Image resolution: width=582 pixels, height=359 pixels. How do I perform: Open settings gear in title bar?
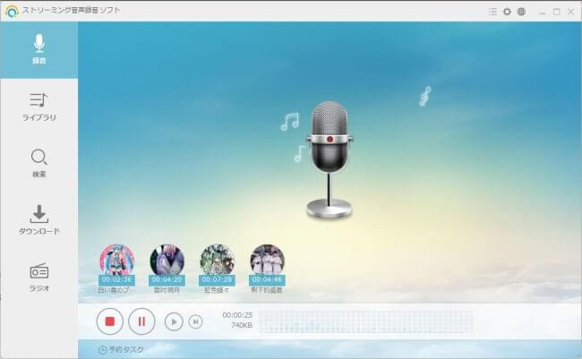point(507,12)
